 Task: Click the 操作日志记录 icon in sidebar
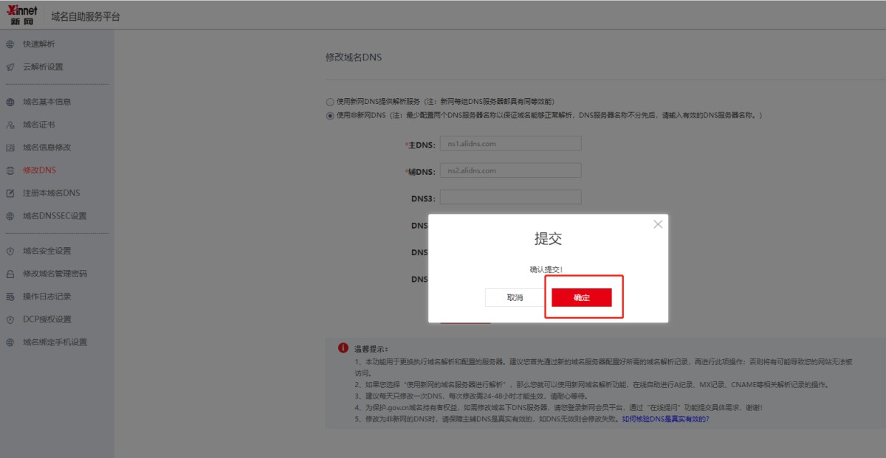(x=10, y=296)
